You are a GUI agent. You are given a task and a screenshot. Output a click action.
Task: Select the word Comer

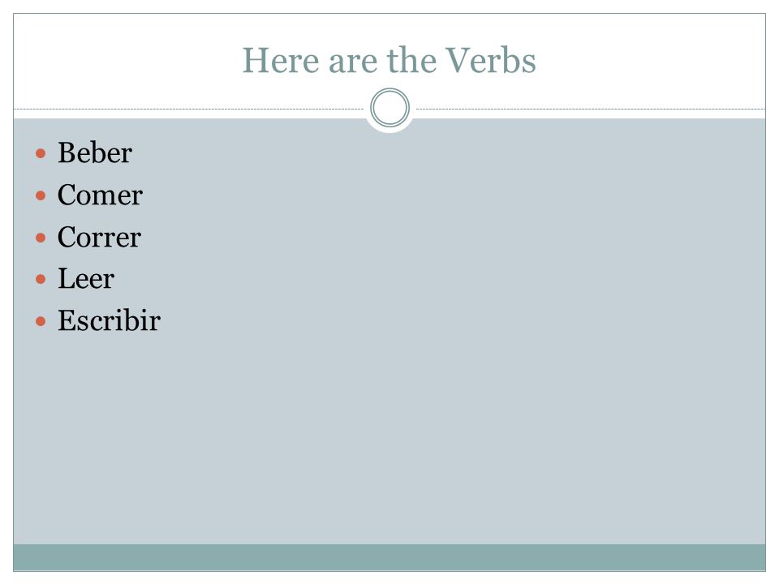(100, 195)
